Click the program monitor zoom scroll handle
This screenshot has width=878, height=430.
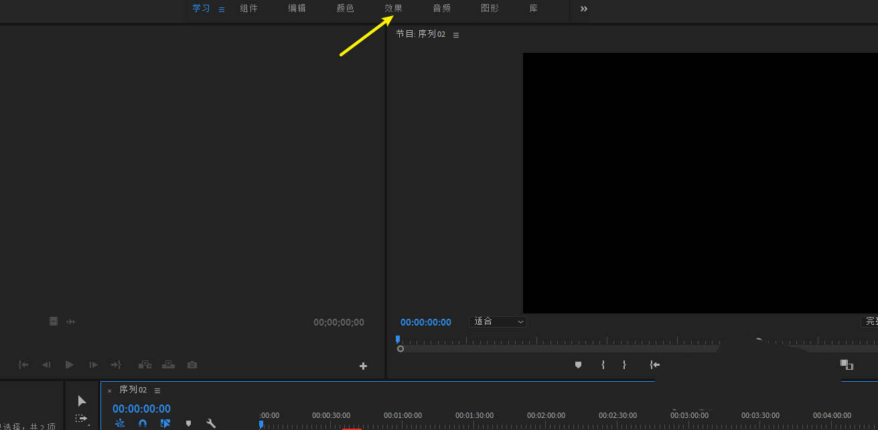click(400, 349)
